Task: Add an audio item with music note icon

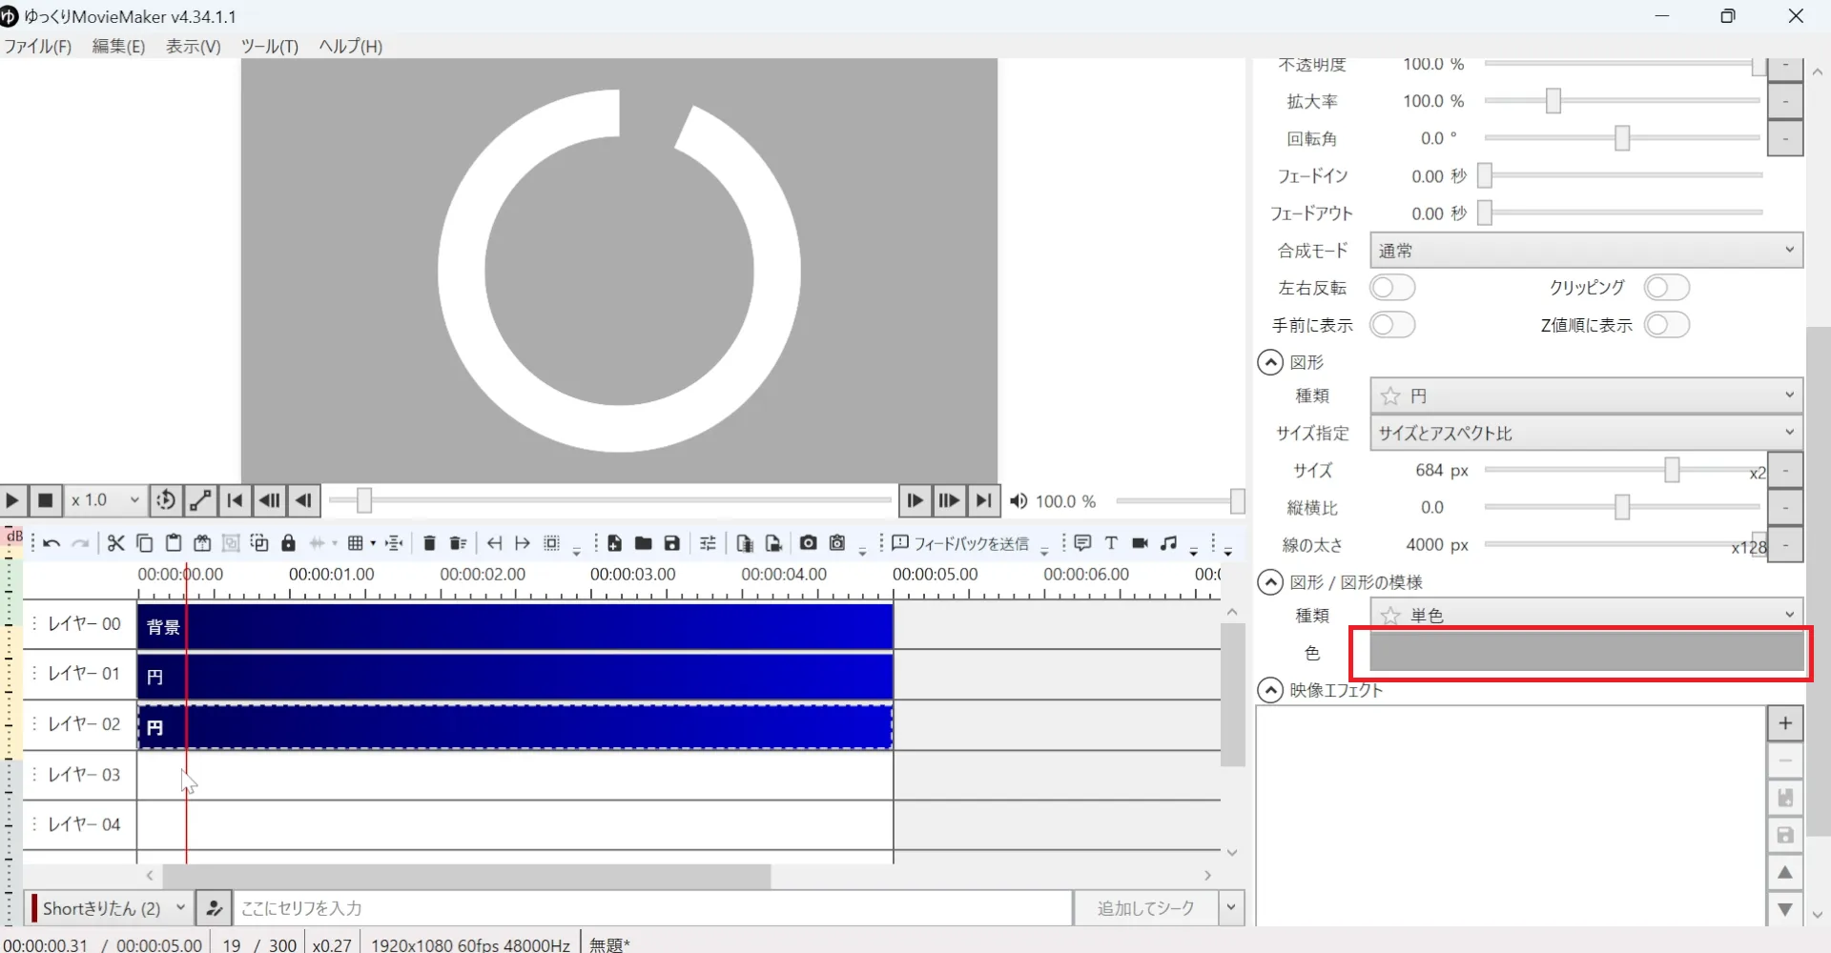Action: coord(1169,543)
